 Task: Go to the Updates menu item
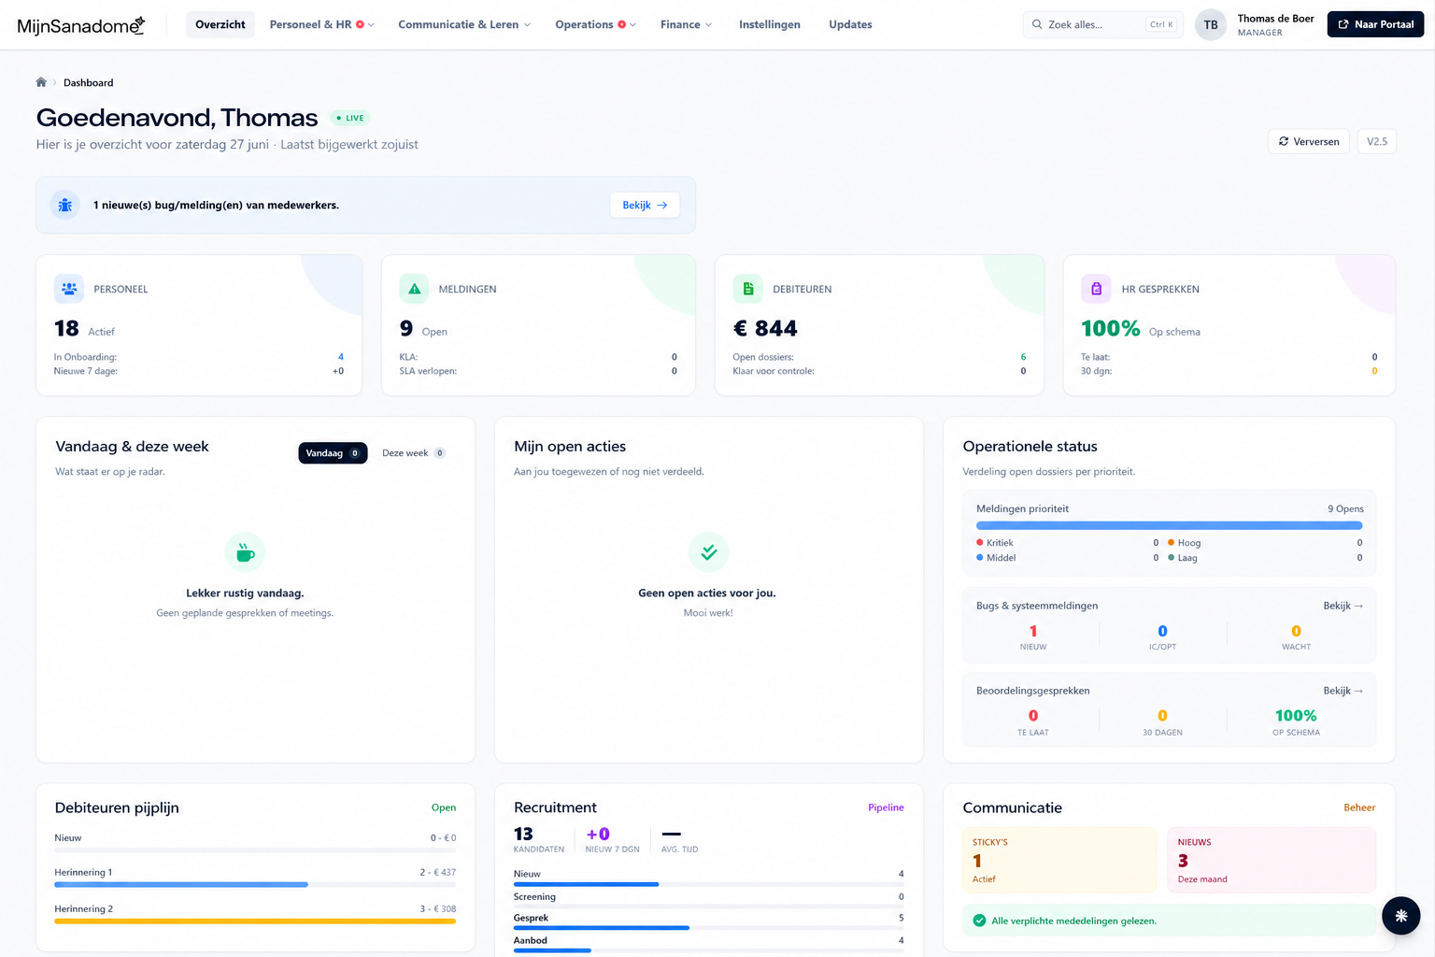(x=850, y=24)
